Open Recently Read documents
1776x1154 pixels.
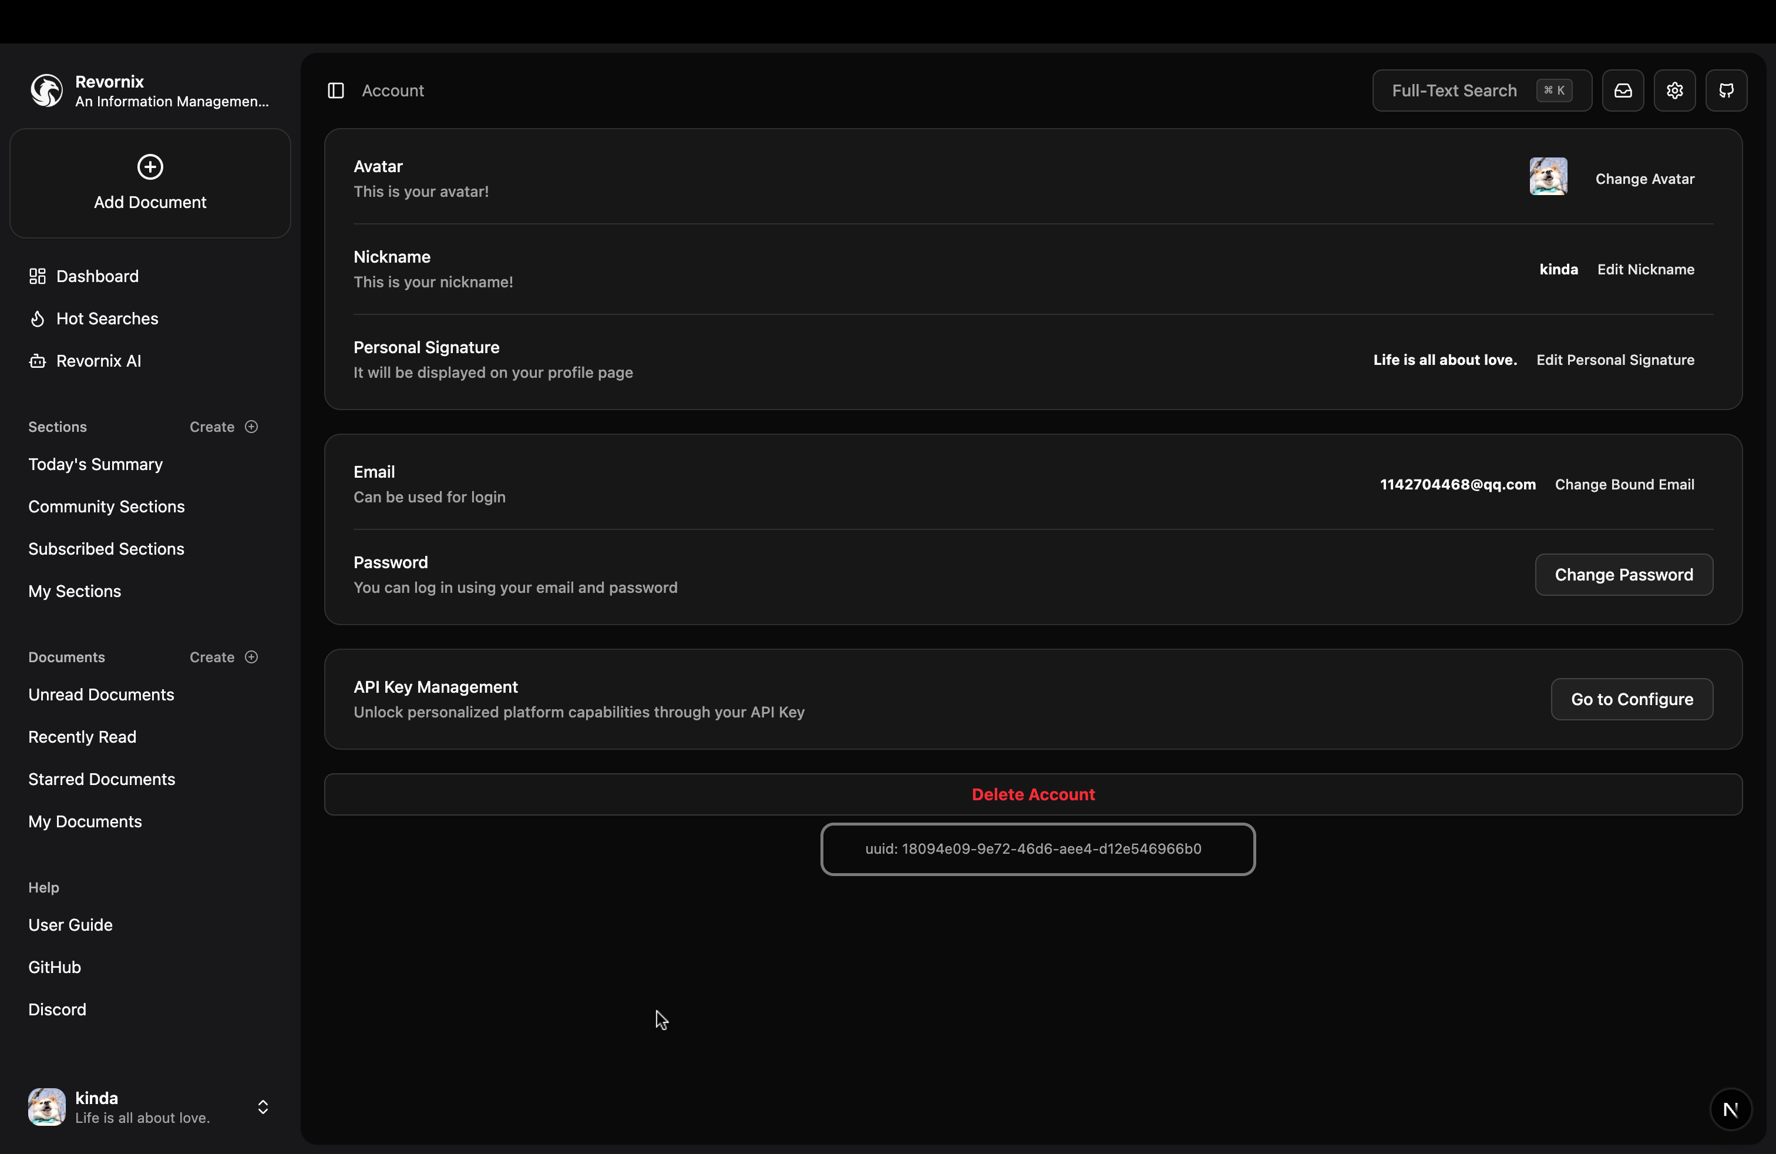pyautogui.click(x=82, y=737)
